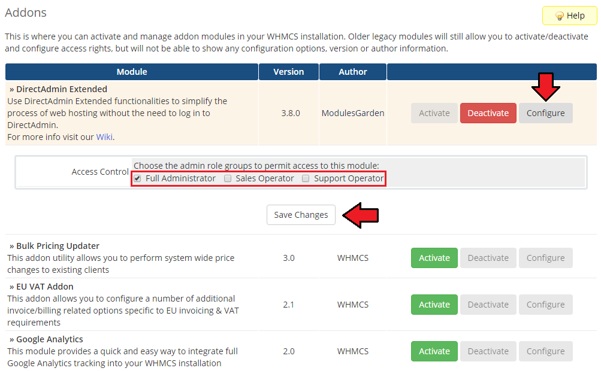Click Deactivate in Bulk Pricing Updater row
Viewport: 601px width, 371px height.
click(x=488, y=258)
